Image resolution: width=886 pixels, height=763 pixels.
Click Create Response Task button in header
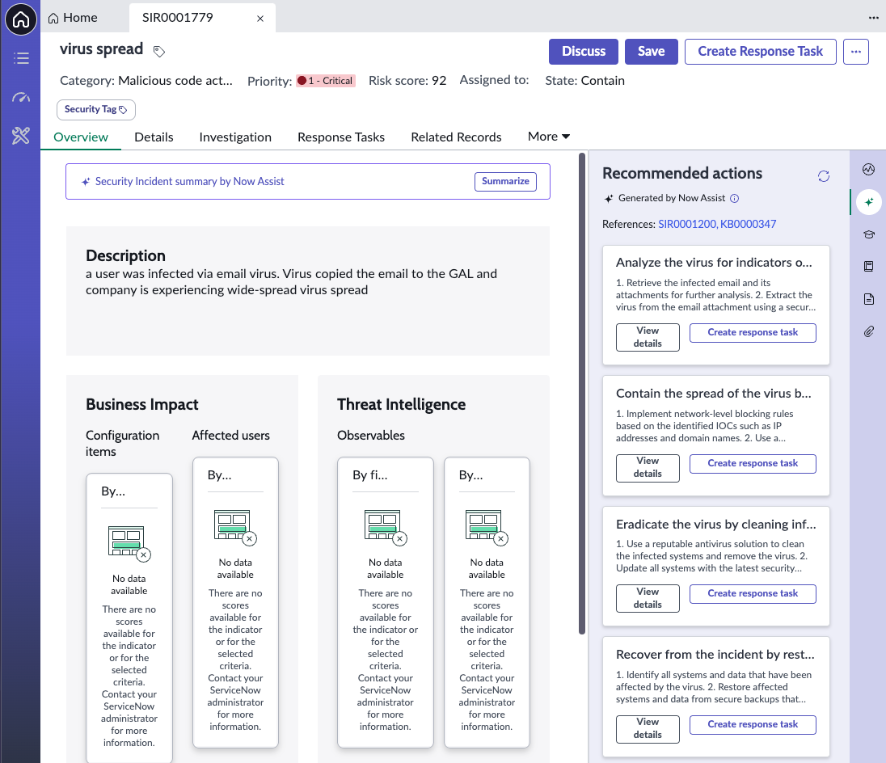[760, 52]
